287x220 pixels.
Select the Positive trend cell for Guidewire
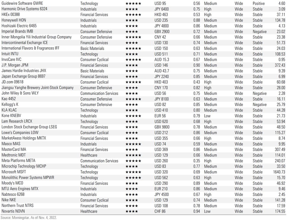point(258,3)
